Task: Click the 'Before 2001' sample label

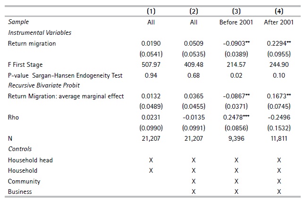Action: pos(236,22)
